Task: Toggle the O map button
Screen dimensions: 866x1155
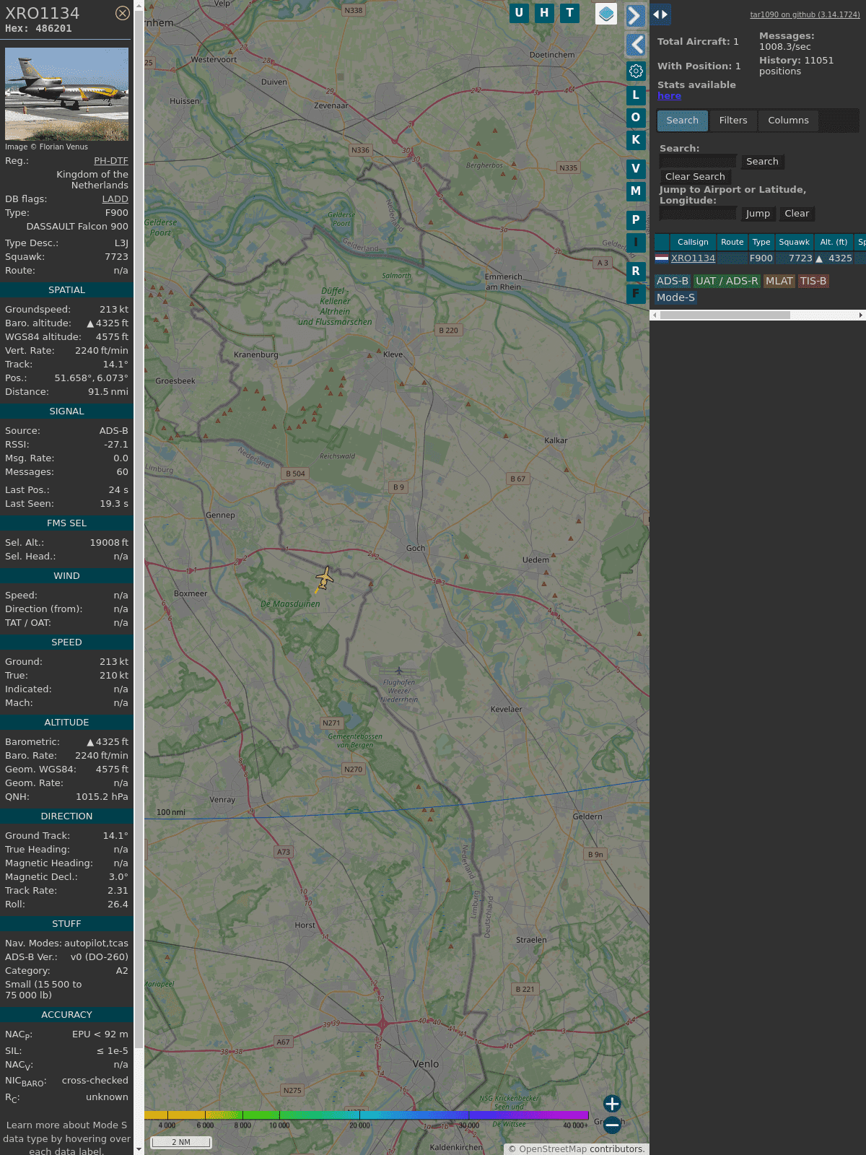Action: [636, 118]
